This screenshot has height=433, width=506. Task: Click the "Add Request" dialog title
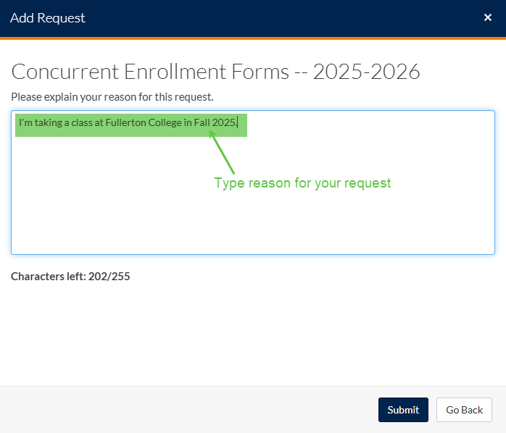(x=48, y=17)
